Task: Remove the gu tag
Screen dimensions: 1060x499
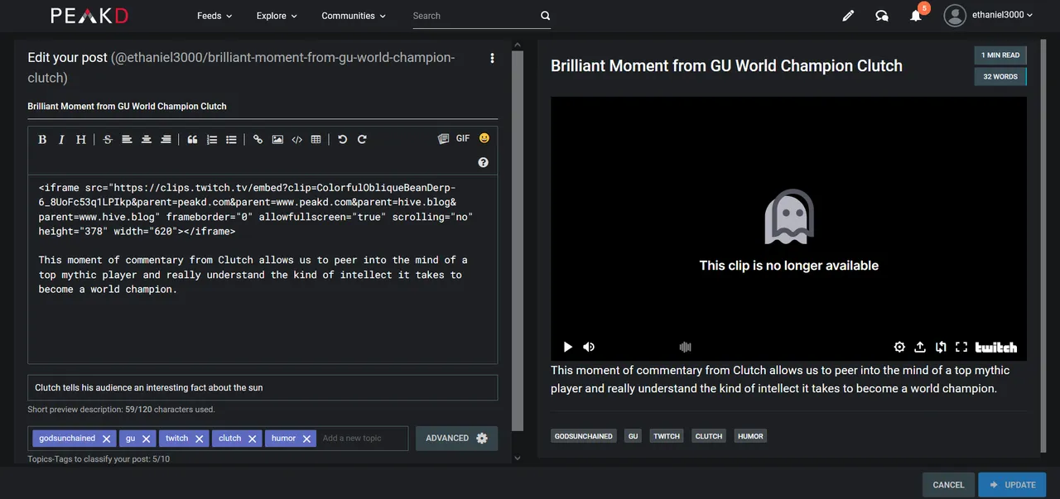Action: pyautogui.click(x=146, y=439)
